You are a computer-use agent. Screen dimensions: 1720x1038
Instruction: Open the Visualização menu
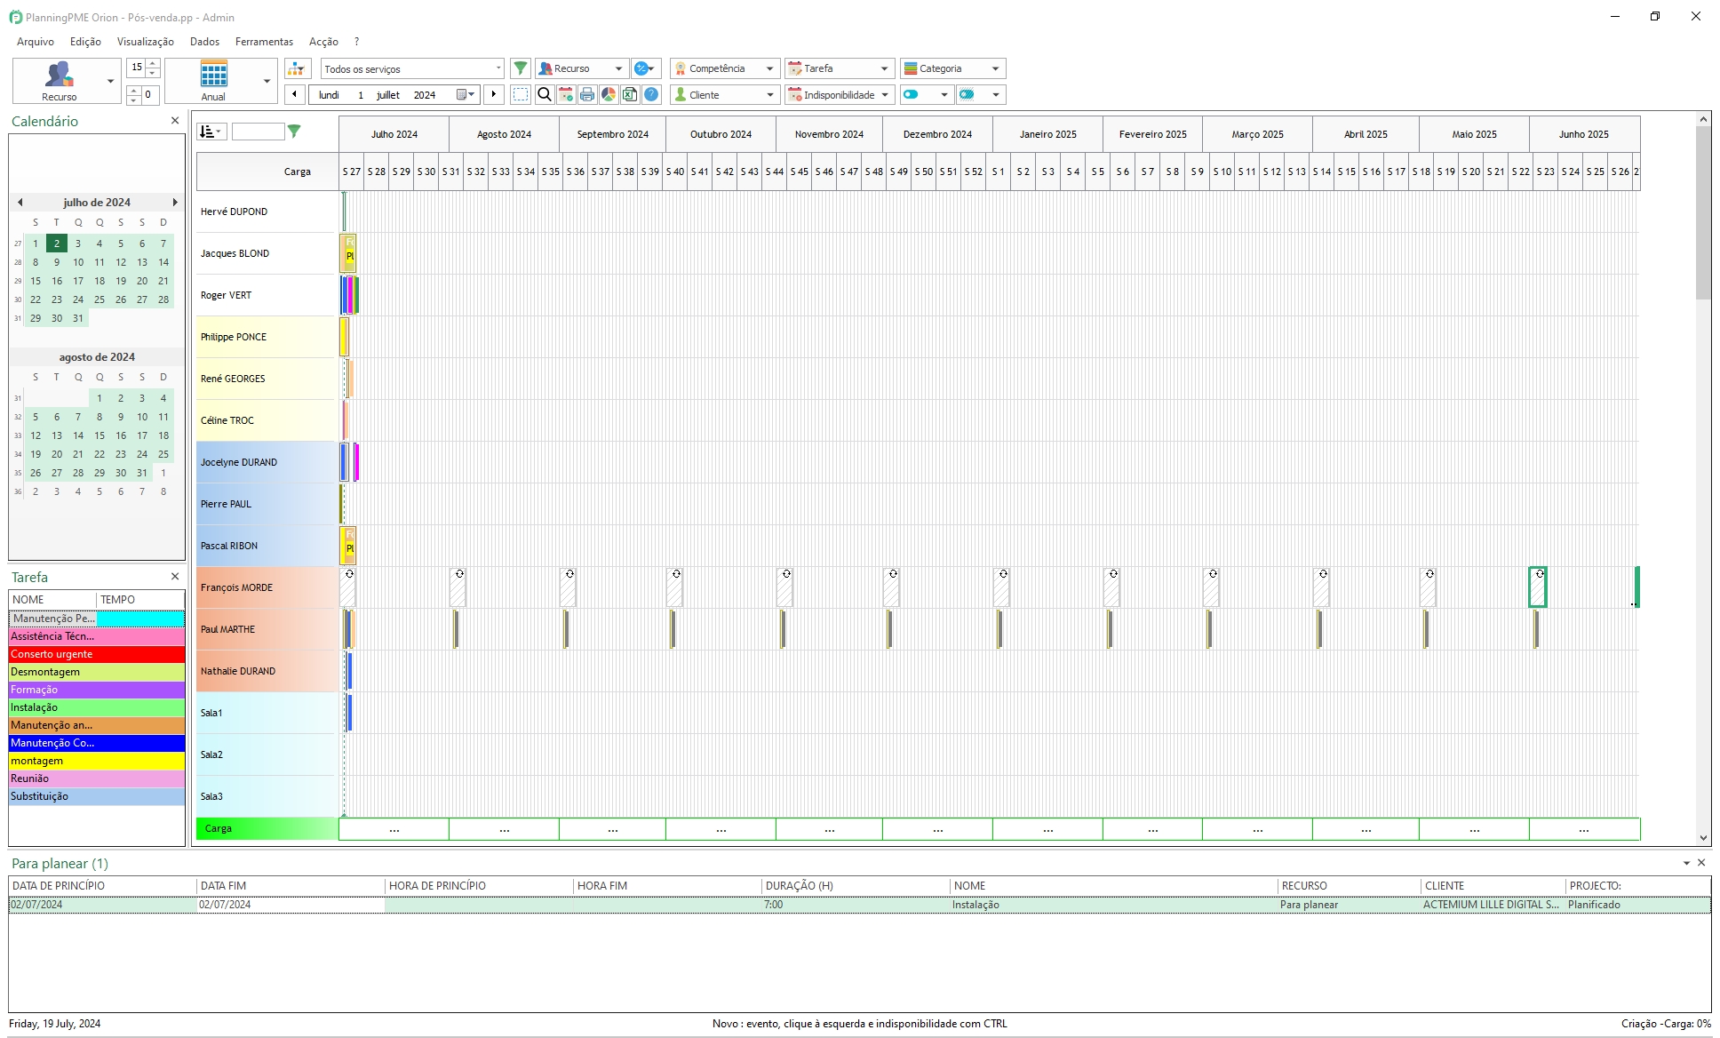[x=146, y=42]
